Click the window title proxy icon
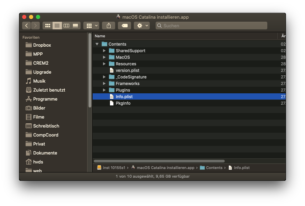This screenshot has height=206, width=305. pyautogui.click(x=118, y=17)
